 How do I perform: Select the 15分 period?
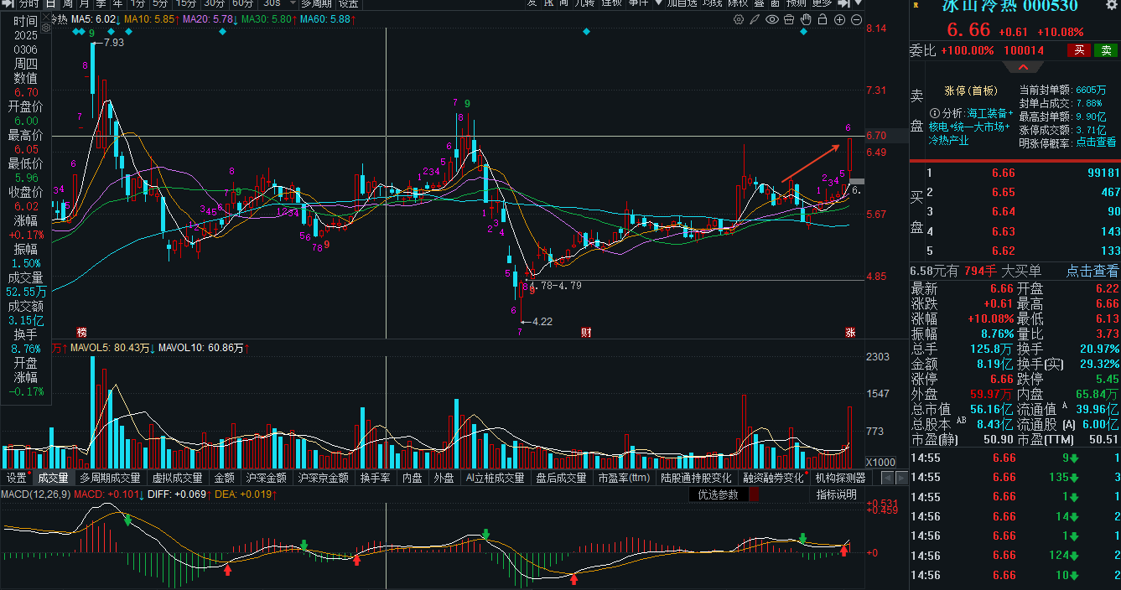pos(186,3)
